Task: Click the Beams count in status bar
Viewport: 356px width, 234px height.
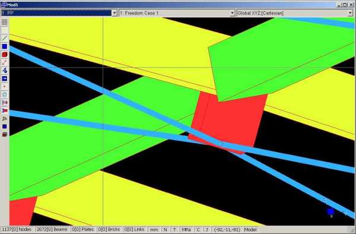Action: point(52,230)
